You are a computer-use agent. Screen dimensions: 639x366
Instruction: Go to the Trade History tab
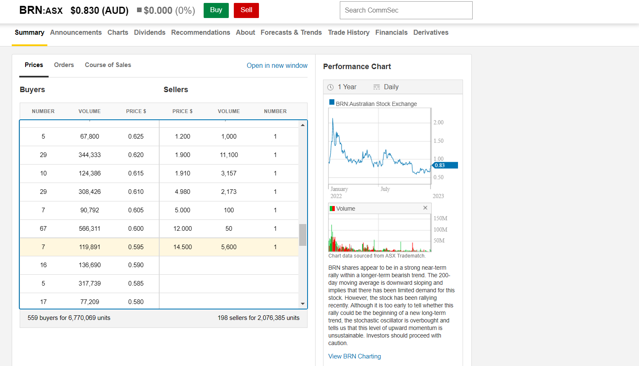(349, 33)
